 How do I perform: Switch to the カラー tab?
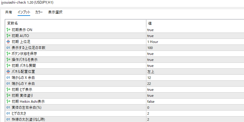click(x=39, y=12)
